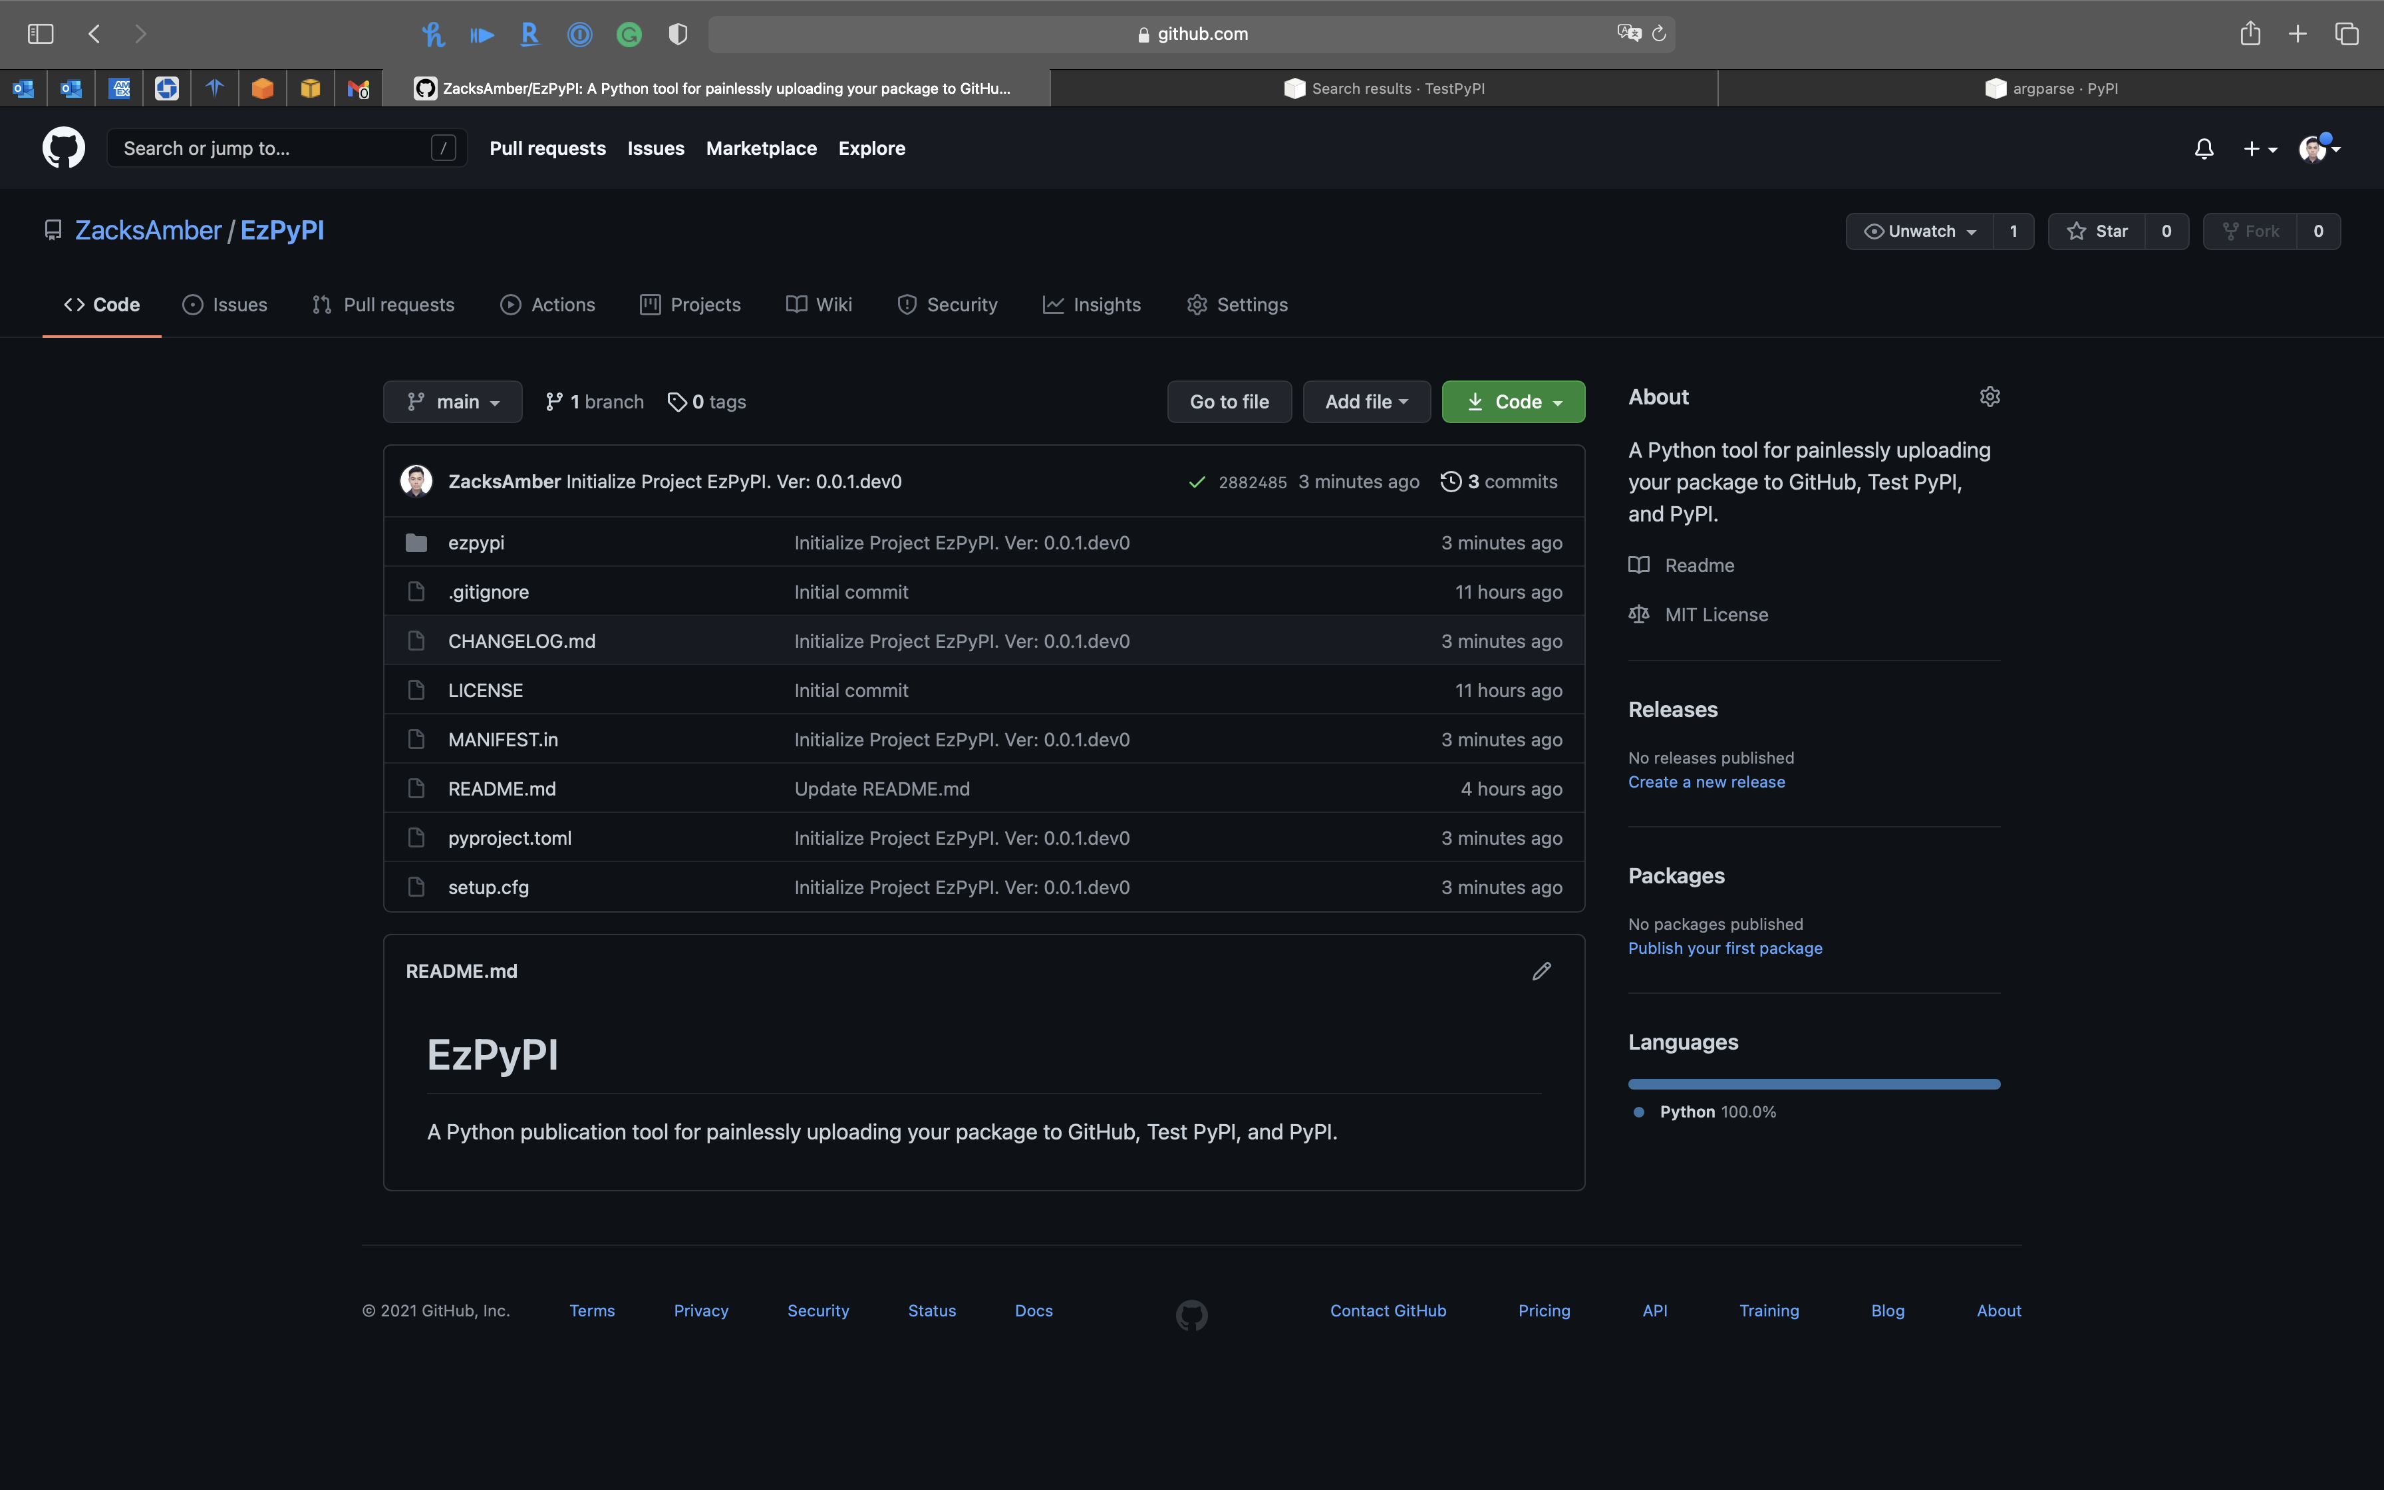Image resolution: width=2384 pixels, height=1490 pixels.
Task: Click green commit status checkmark
Action: 1197,482
